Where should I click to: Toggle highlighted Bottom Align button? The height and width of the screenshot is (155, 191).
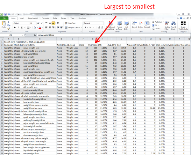click(x=53, y=23)
